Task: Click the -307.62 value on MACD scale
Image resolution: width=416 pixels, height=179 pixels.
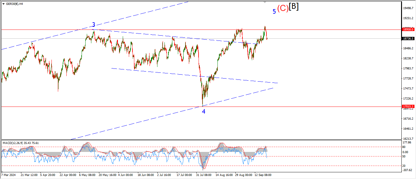Action: (x=408, y=170)
